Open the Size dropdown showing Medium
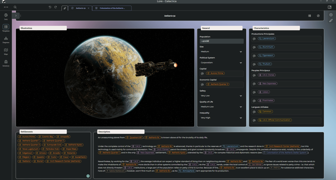Image resolution: width=336 pixels, height=180 pixels. coord(221,52)
